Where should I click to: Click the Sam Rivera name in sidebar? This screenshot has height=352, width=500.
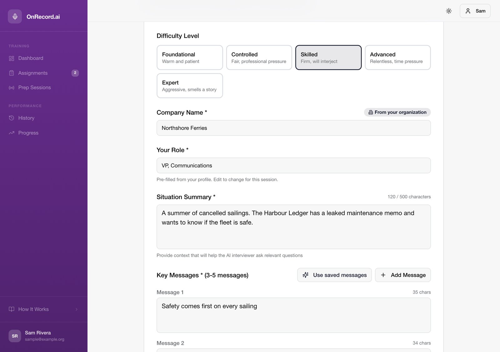38,333
